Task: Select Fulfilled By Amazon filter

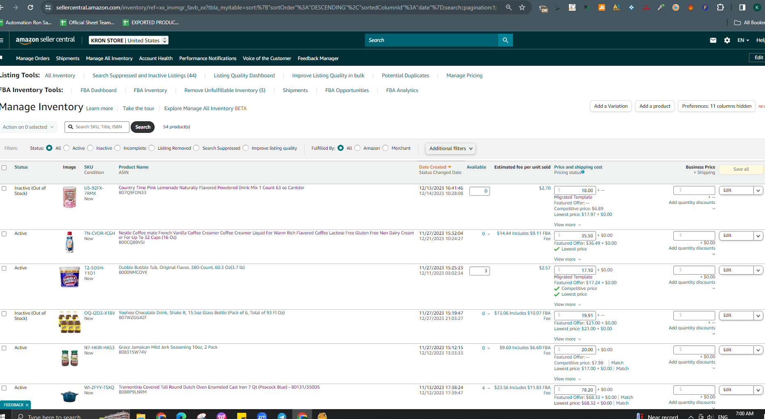Action: point(358,148)
